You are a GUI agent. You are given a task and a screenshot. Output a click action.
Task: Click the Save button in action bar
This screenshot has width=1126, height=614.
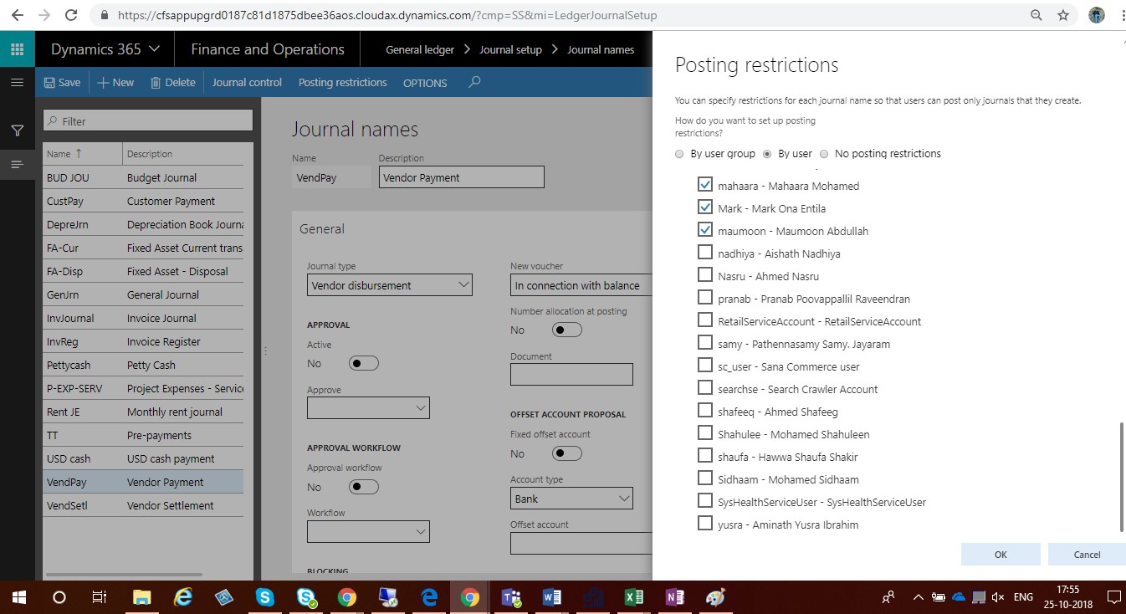(x=63, y=82)
